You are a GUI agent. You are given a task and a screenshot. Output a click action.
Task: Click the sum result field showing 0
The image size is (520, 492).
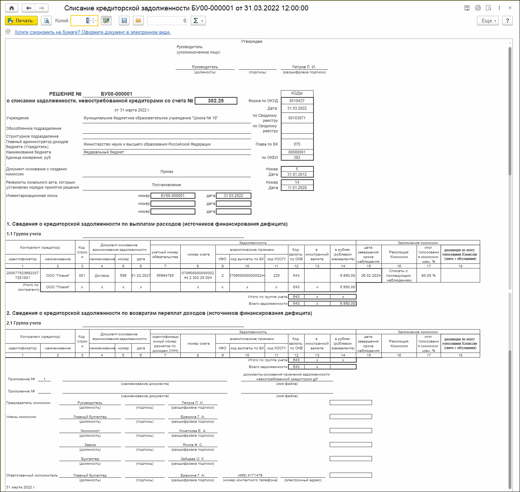(167, 21)
